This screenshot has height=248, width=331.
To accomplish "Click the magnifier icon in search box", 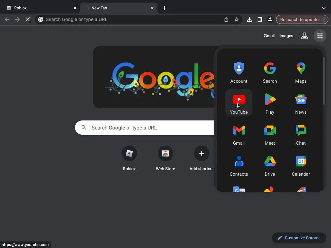I will 84,128.
